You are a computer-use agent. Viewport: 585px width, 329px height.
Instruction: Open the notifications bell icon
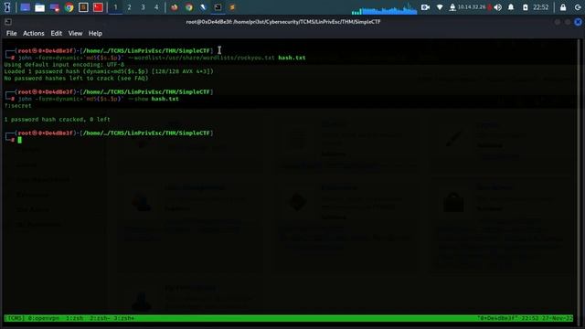(511, 7)
